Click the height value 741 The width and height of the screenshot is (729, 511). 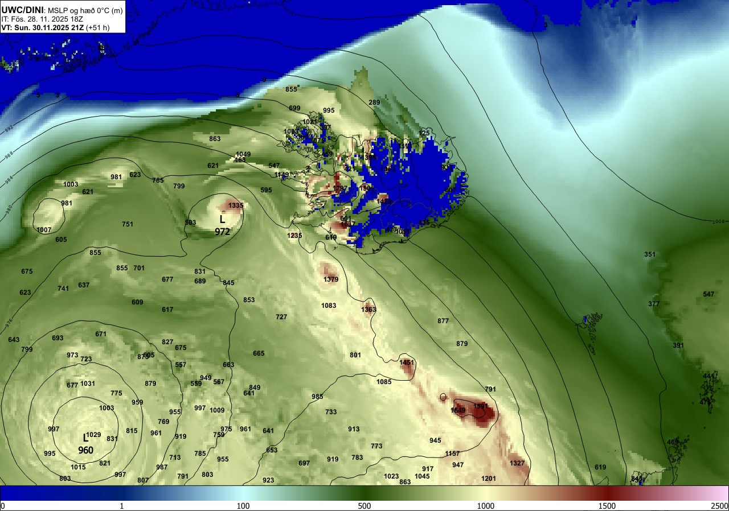tap(63, 289)
